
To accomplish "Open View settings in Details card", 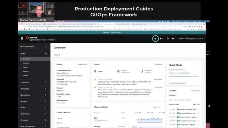I will point(82,64).
